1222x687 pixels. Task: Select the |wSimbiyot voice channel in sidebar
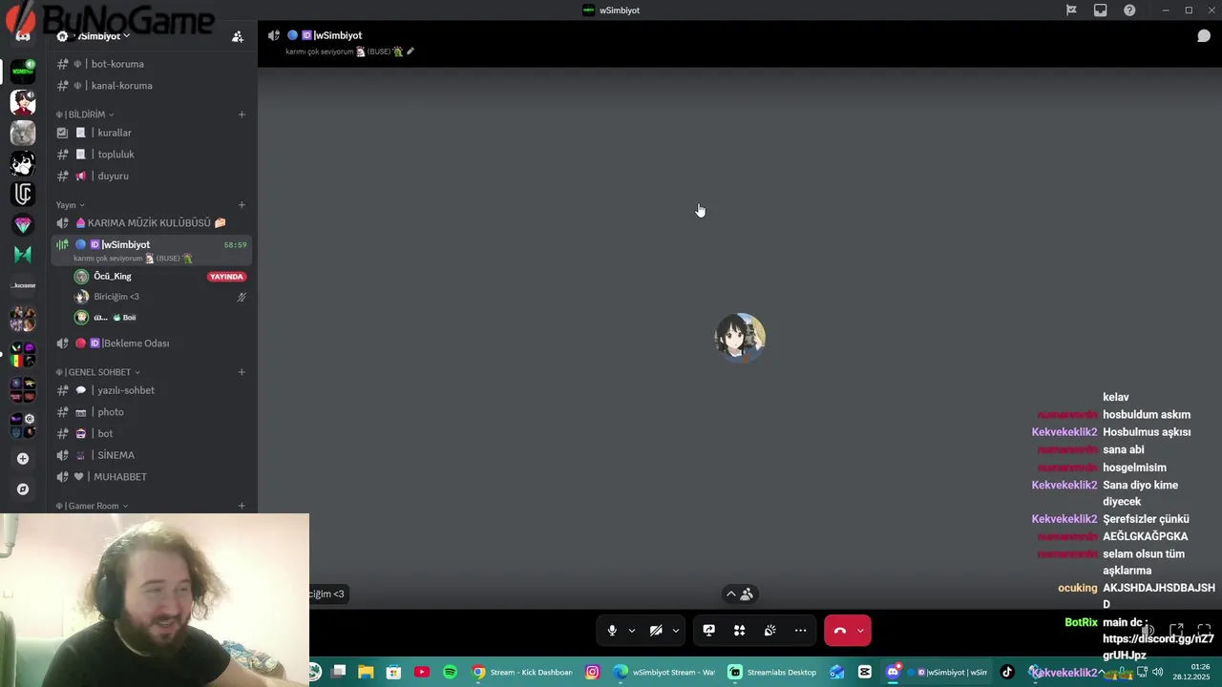pos(152,250)
